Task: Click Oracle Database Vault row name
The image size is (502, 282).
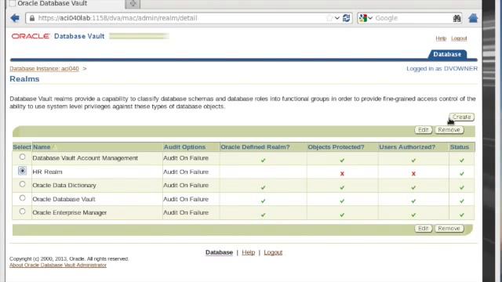Action: click(64, 199)
